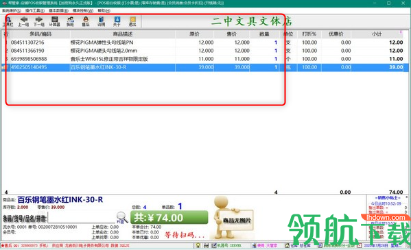
Task: Close the 销售小贴士 tips panel
Action: coord(407,197)
